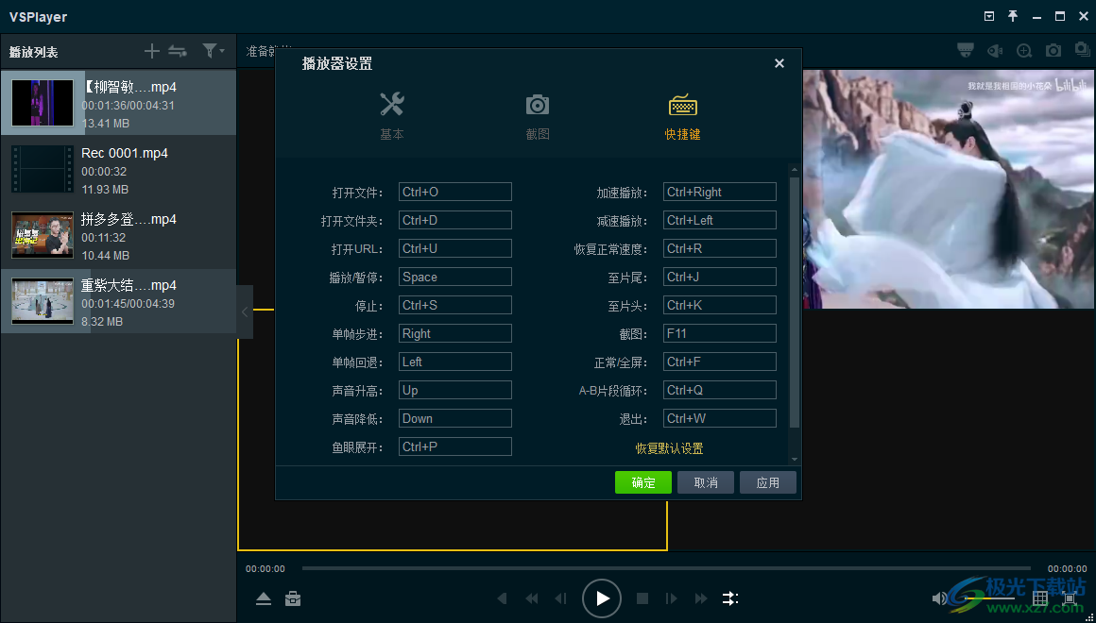Click the open file eject icon
The image size is (1096, 623).
[264, 598]
